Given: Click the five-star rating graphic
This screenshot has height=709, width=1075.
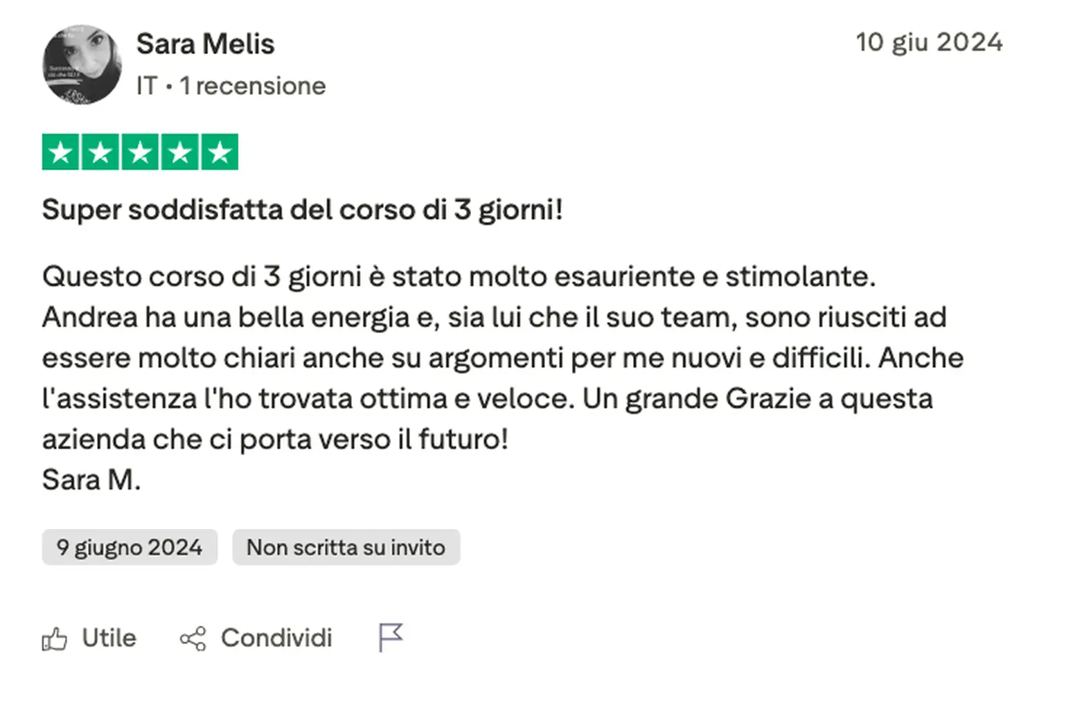Looking at the screenshot, I should [140, 152].
